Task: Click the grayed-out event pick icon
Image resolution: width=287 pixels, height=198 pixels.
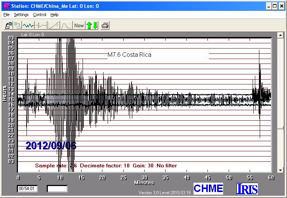Action: point(41,25)
